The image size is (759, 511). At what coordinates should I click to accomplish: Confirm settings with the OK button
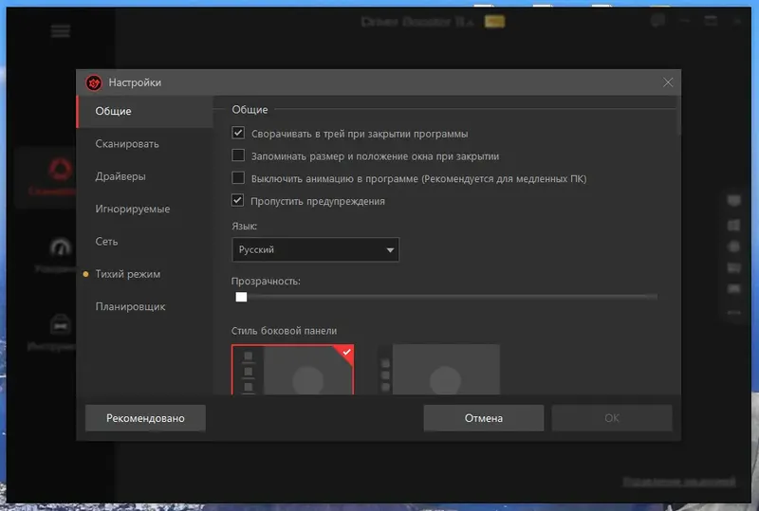coord(612,418)
